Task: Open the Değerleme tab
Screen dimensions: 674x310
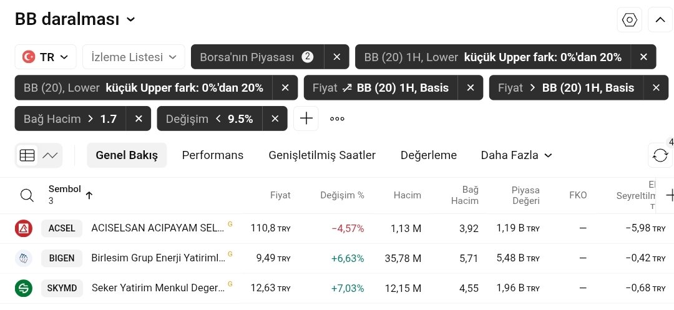Action: point(428,155)
